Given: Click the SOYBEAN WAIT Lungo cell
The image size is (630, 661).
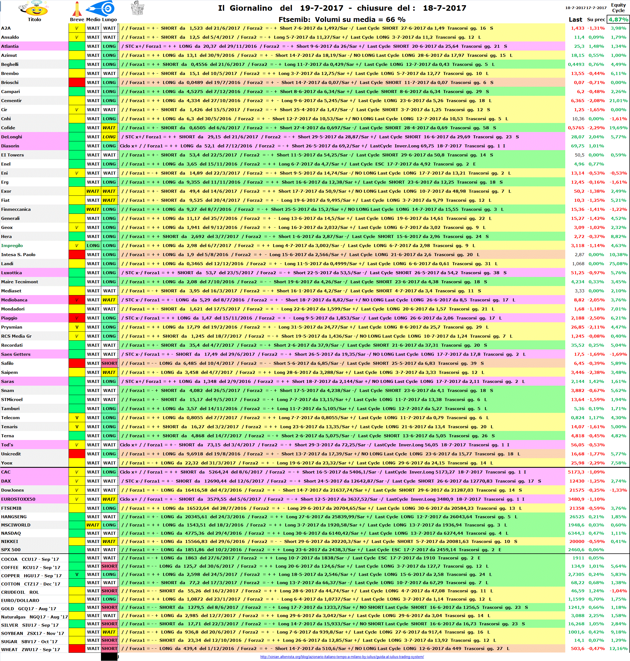Looking at the screenshot, I should click(x=109, y=632).
